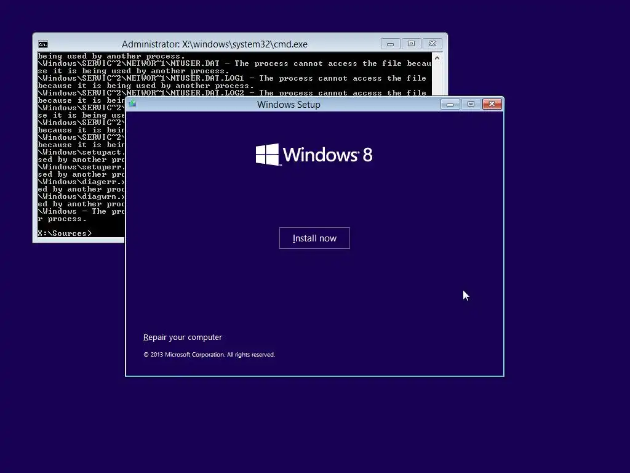Image resolution: width=630 pixels, height=473 pixels.
Task: Minimize the cmd.exe Administrator window
Action: coord(390,44)
